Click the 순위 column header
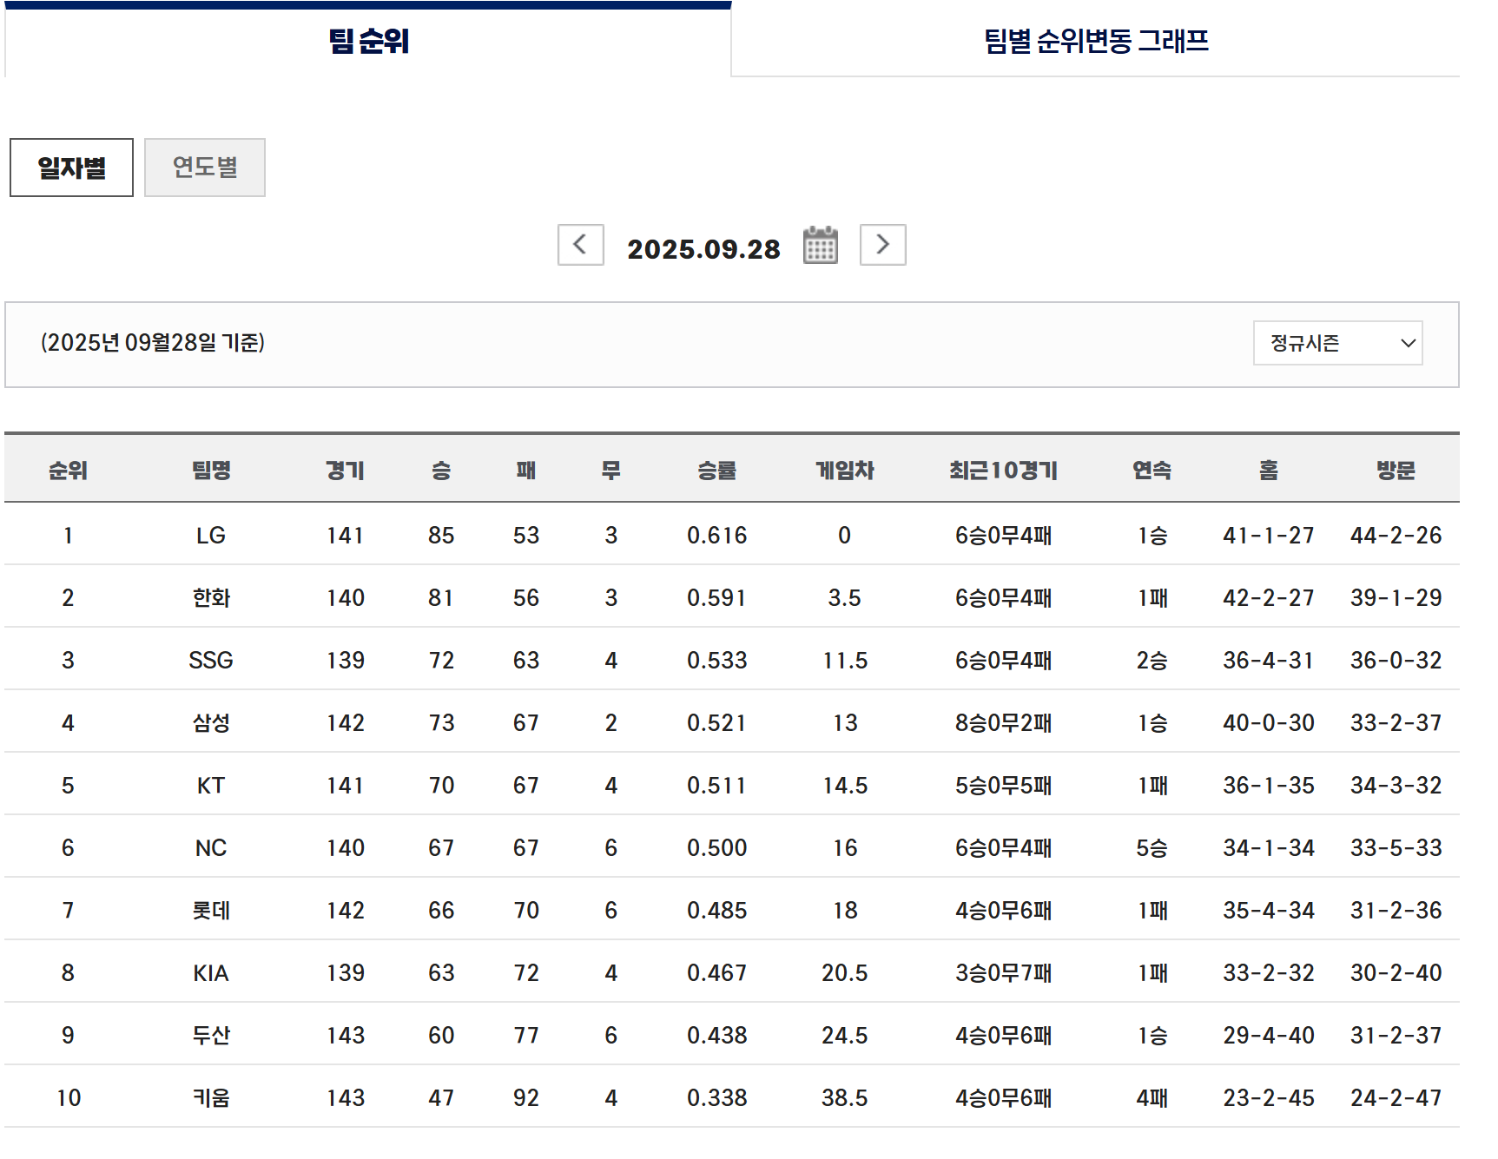The image size is (1498, 1159). click(x=68, y=470)
